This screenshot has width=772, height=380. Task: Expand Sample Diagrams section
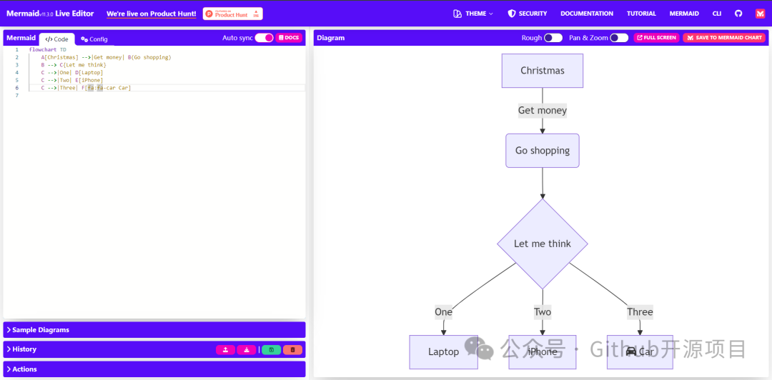154,330
